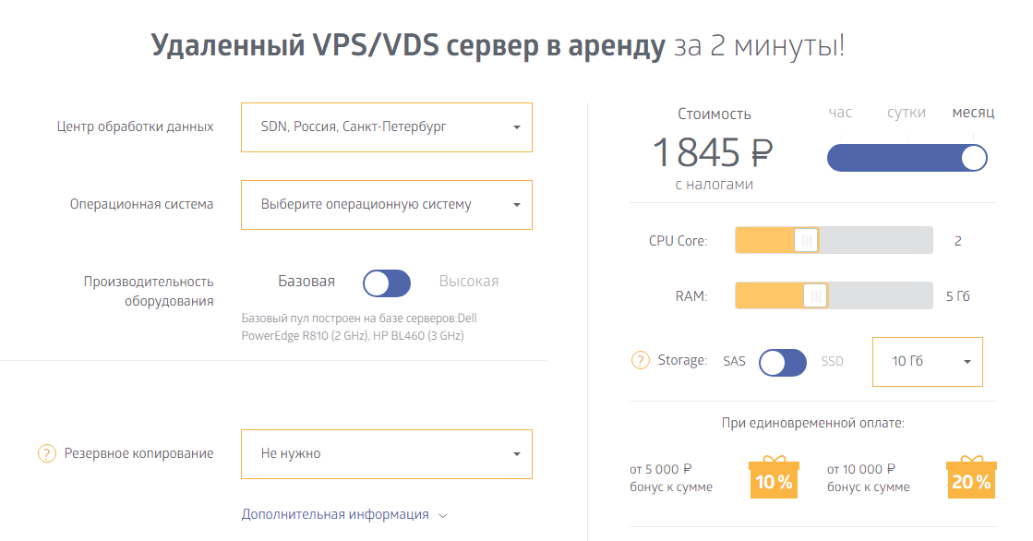Viewport: 1033px width, 541px height.
Task: Click the Базовая performance label
Action: tap(306, 282)
